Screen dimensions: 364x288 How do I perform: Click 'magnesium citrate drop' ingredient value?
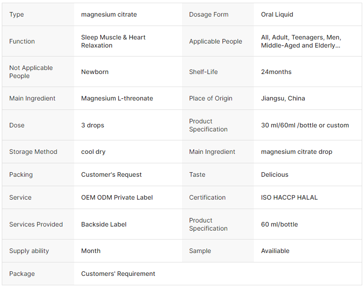[x=297, y=152]
